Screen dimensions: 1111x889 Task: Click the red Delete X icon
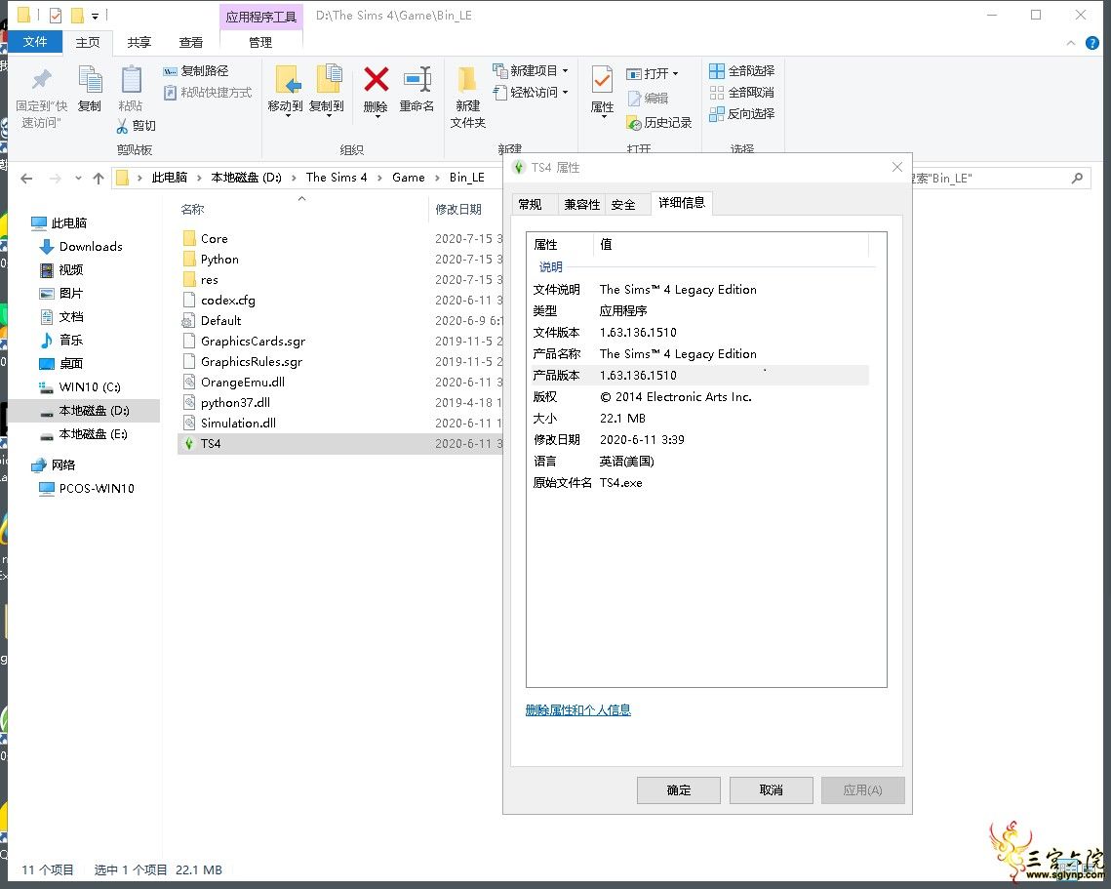tap(376, 79)
